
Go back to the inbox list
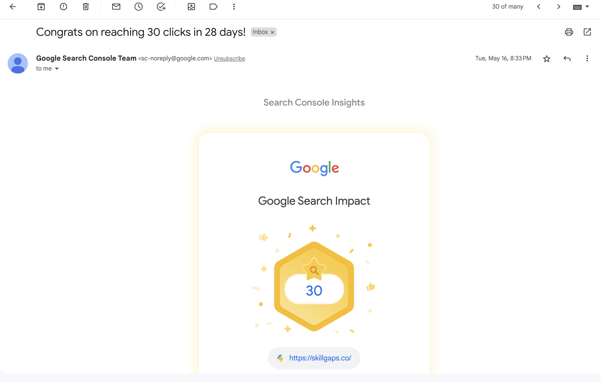pyautogui.click(x=13, y=7)
